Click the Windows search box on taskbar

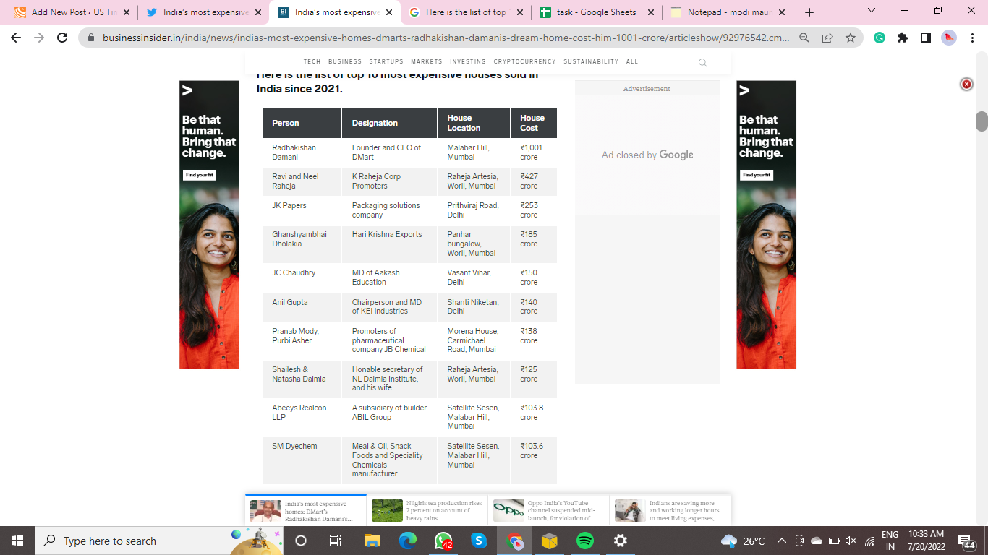(x=130, y=541)
